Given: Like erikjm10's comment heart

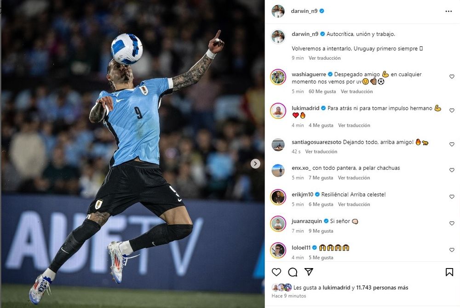Looking at the screenshot, I should [452, 197].
